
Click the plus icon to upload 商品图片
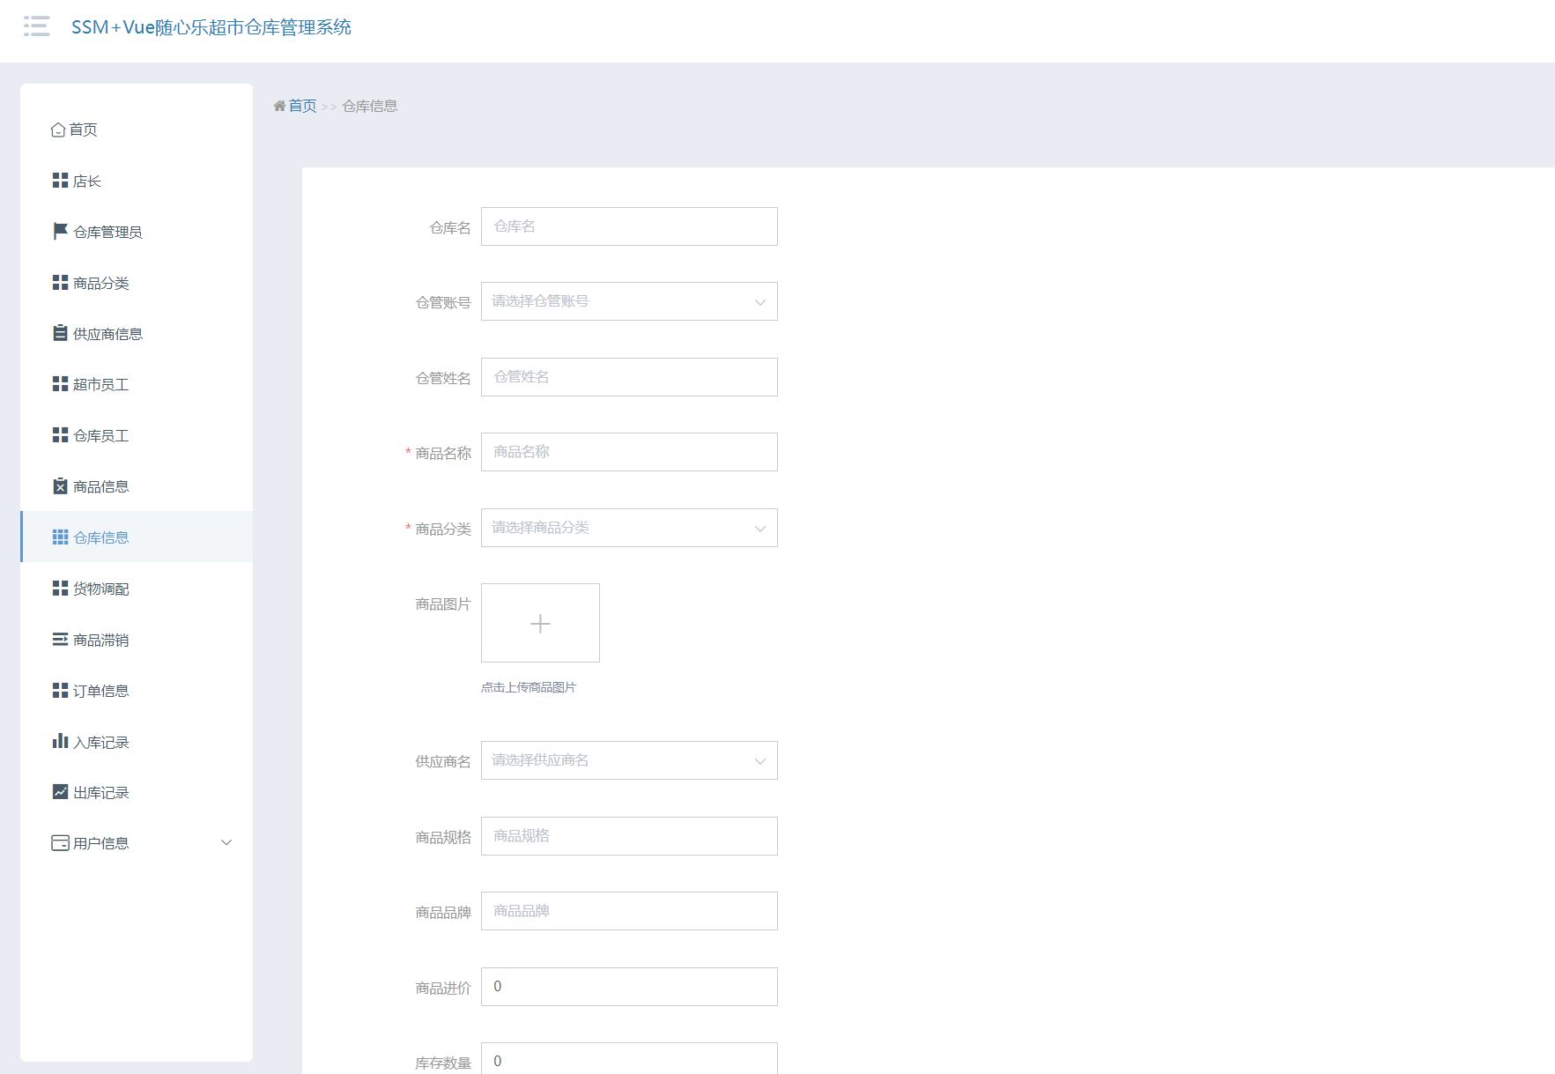point(540,624)
